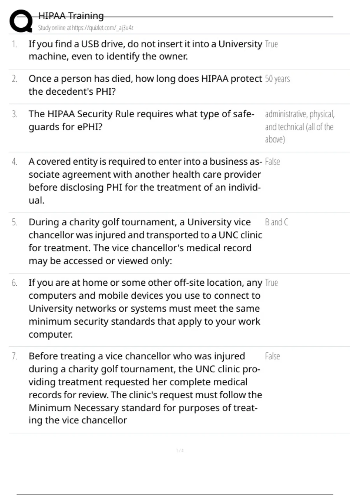Click the "B and C" answer

[276, 222]
